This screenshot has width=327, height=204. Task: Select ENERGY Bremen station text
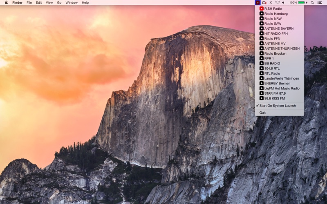tap(277, 84)
